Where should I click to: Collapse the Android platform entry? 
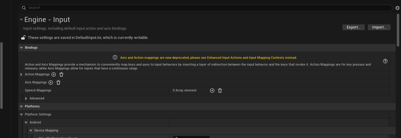[26, 123]
